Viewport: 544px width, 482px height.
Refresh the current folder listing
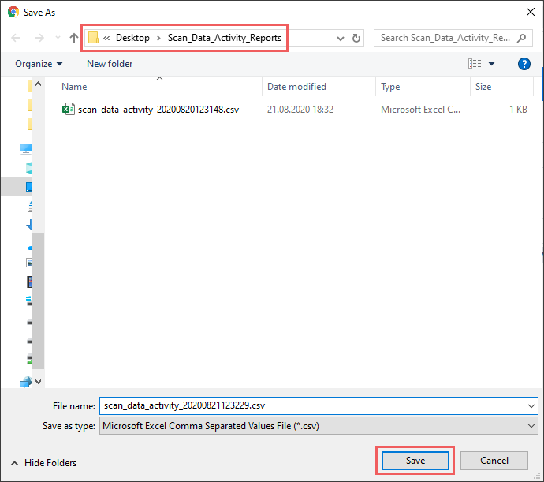[357, 38]
